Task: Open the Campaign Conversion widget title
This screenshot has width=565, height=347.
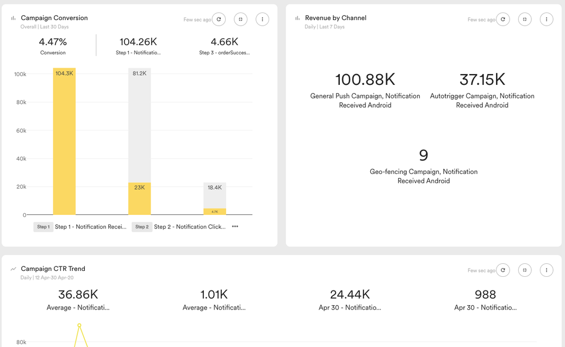Action: [x=54, y=18]
